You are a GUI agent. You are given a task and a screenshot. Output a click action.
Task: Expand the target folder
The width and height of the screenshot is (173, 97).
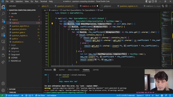pos(13,45)
